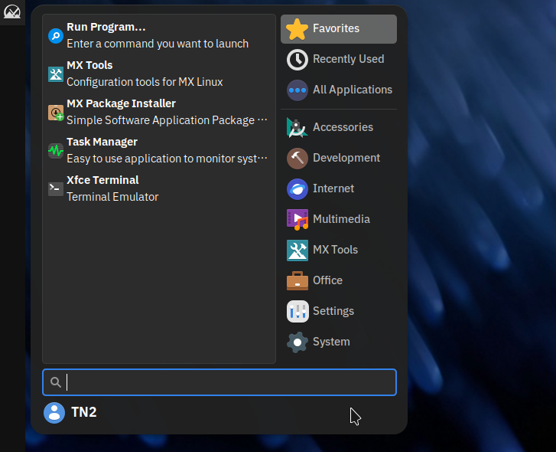Click the search magnifier inside the search box

pos(55,382)
